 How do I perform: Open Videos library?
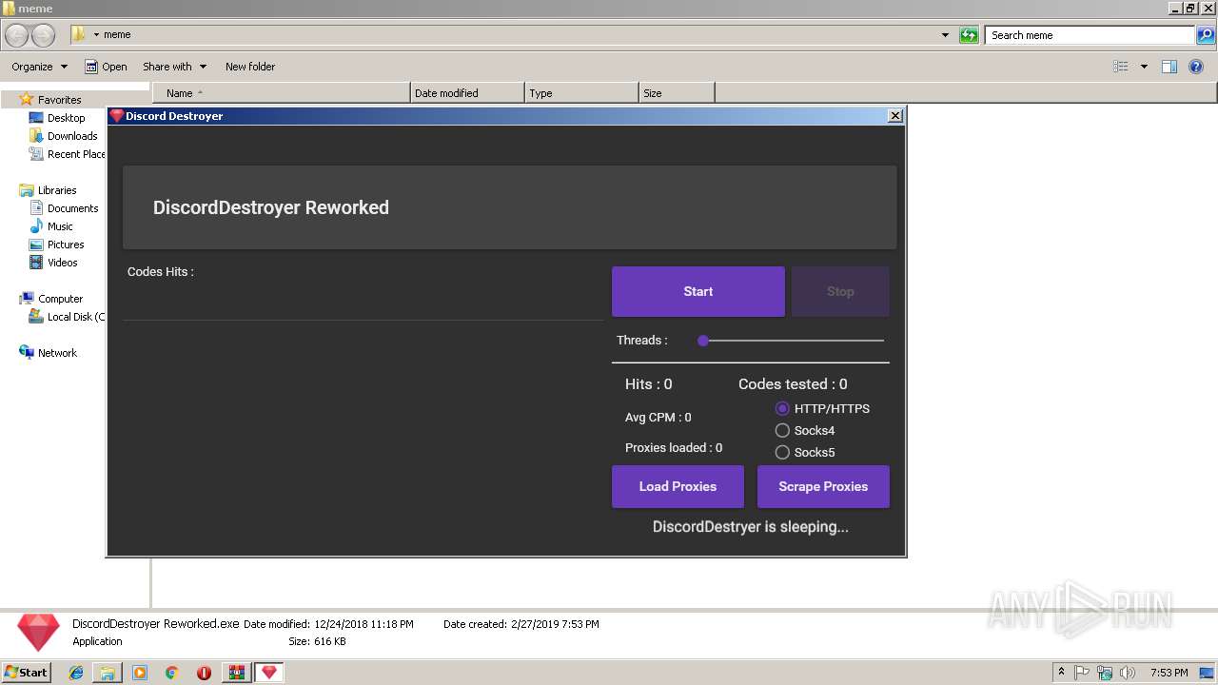tap(63, 263)
